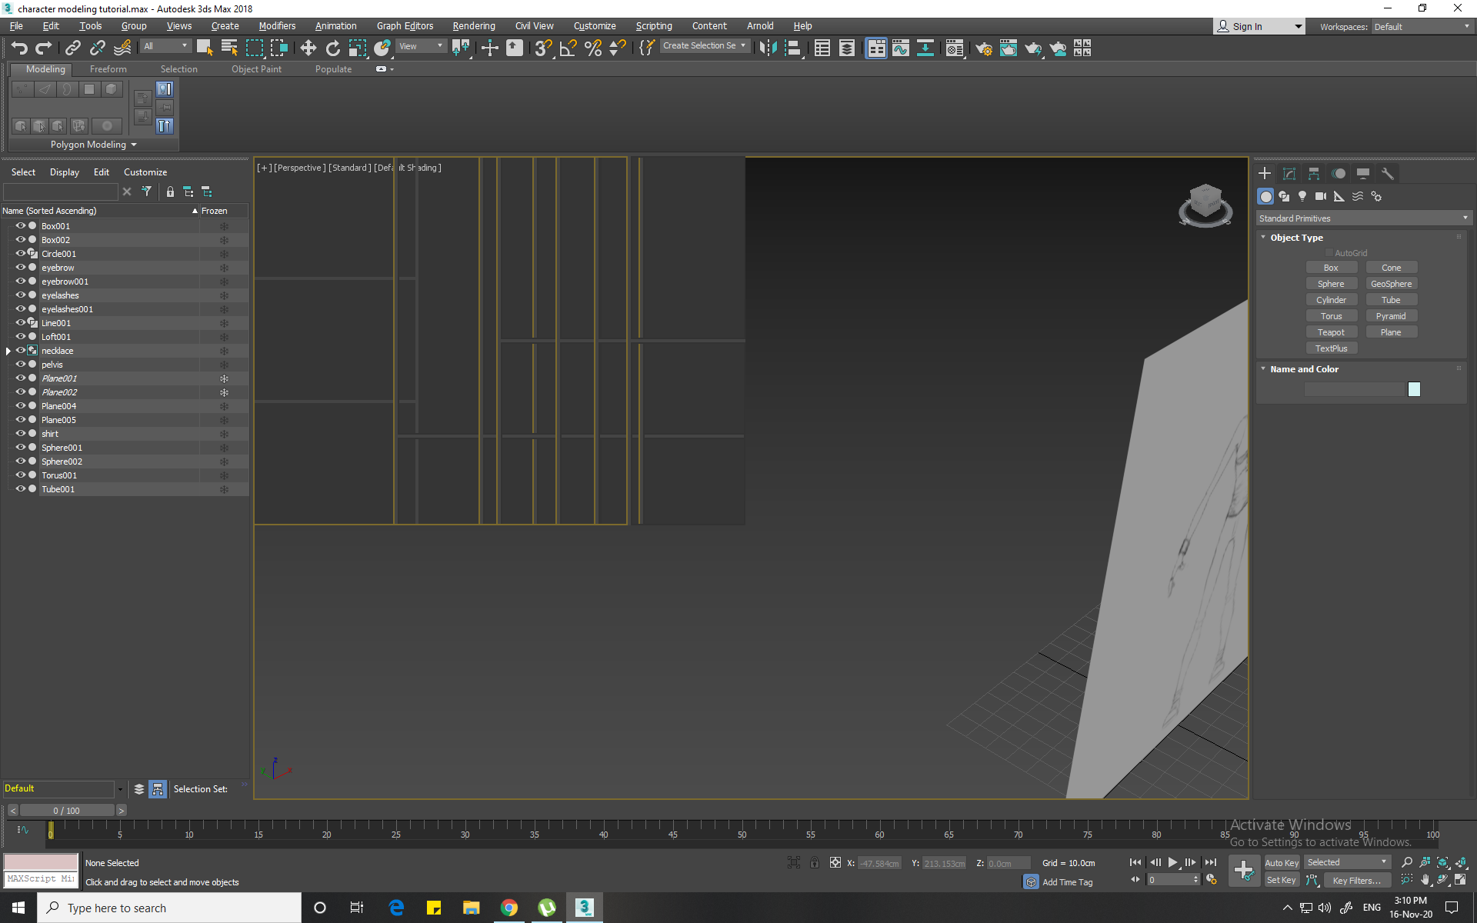Select the Cone primitive tool
Image resolution: width=1477 pixels, height=923 pixels.
coord(1389,267)
